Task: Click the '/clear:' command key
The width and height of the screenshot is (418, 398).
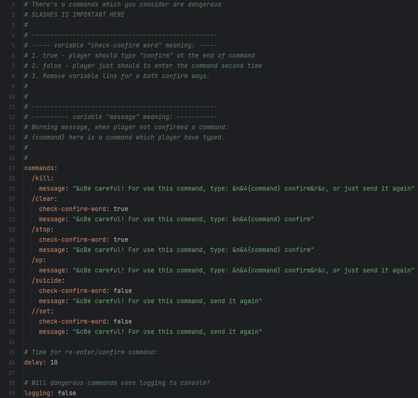Action: (x=45, y=199)
